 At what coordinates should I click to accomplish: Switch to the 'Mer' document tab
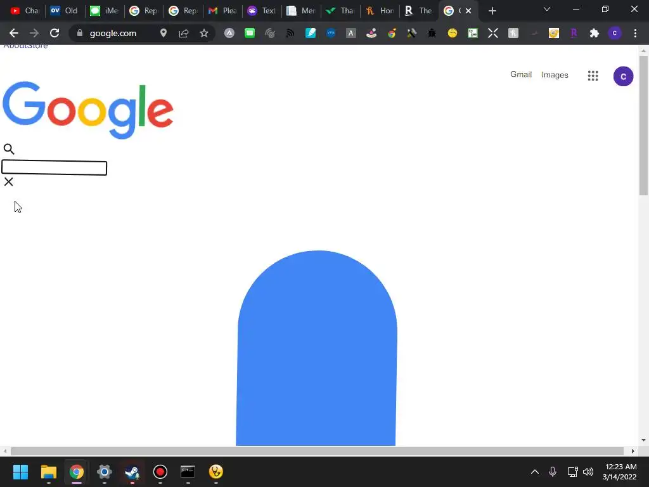pos(301,11)
